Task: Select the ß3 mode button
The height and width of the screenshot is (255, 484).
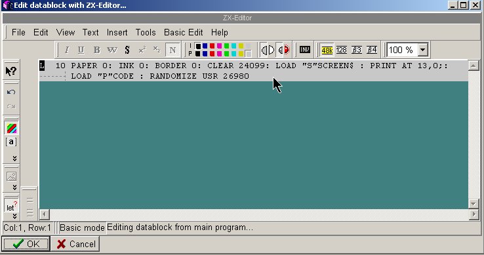Action: [x=357, y=50]
